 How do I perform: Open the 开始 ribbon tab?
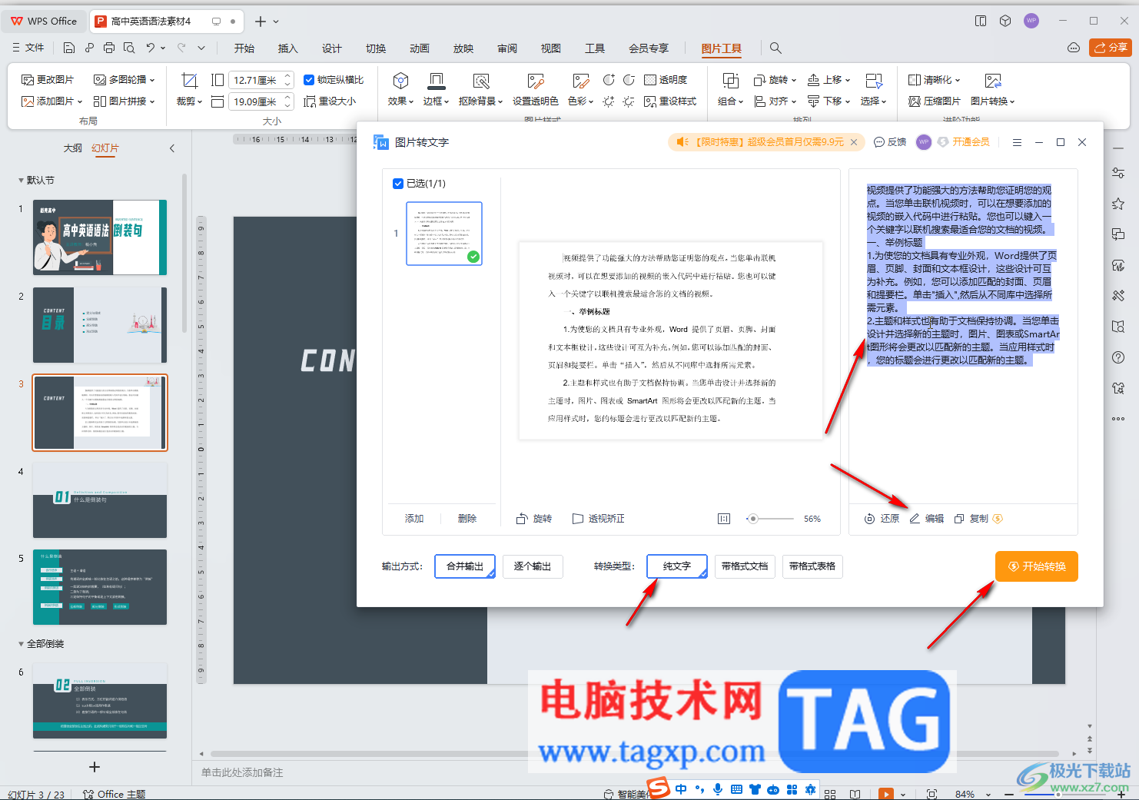pyautogui.click(x=244, y=48)
